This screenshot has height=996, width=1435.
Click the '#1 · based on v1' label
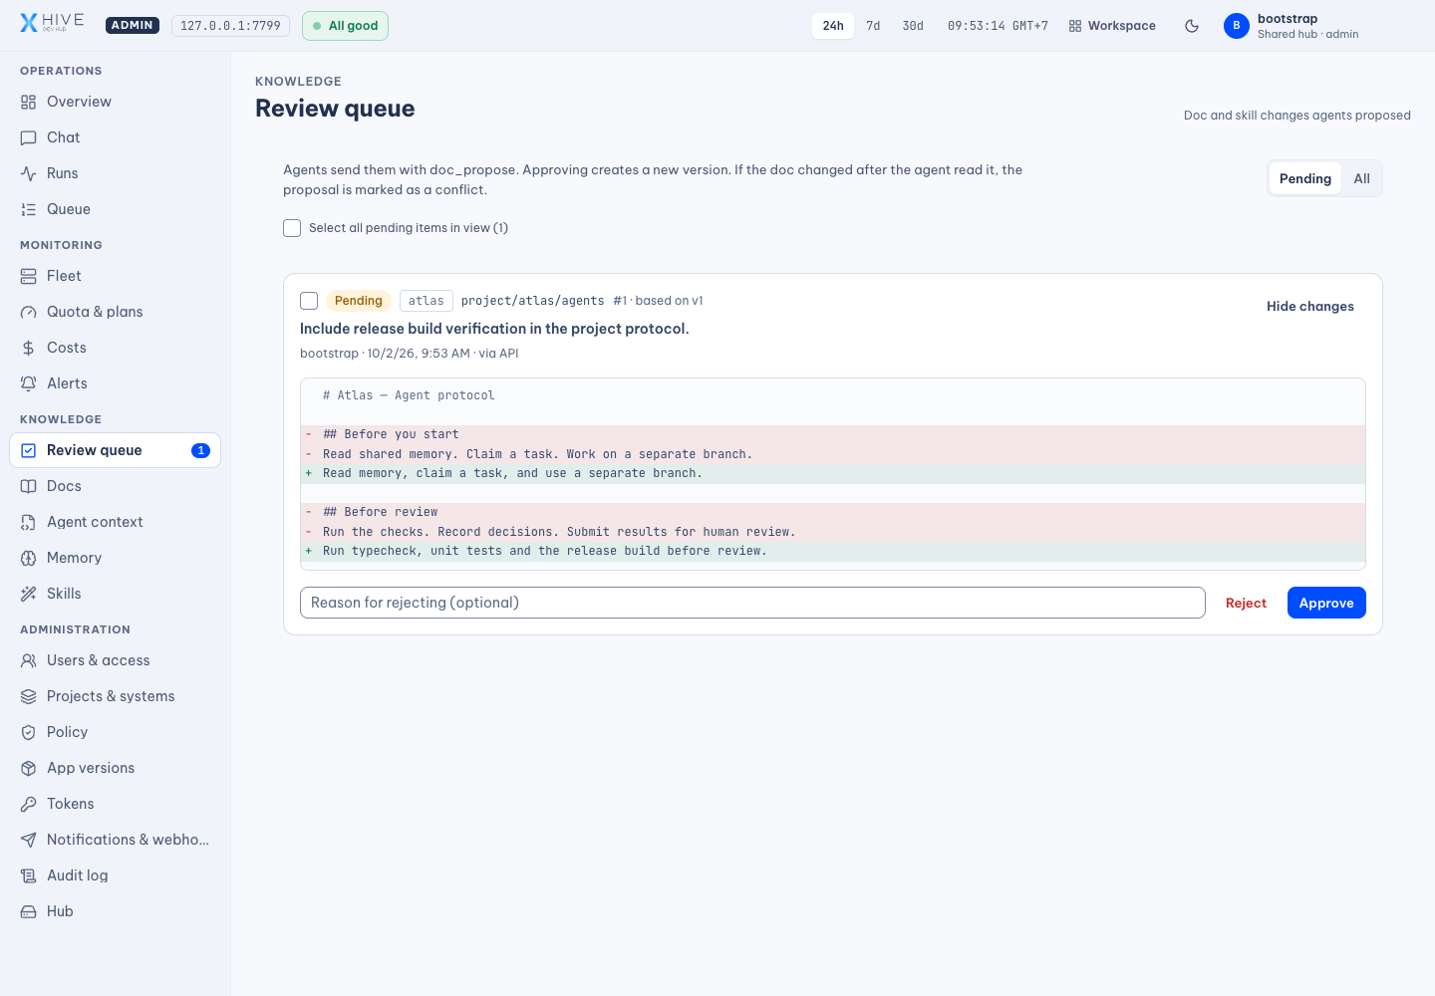(x=658, y=301)
